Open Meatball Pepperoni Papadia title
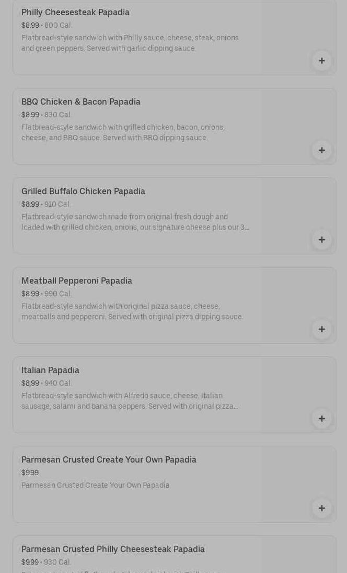347x573 pixels. (x=77, y=281)
